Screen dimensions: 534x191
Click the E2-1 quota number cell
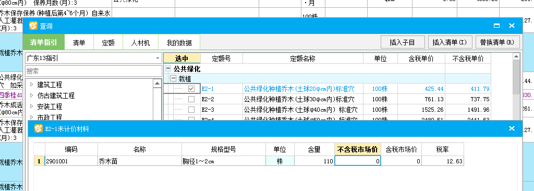point(221,89)
